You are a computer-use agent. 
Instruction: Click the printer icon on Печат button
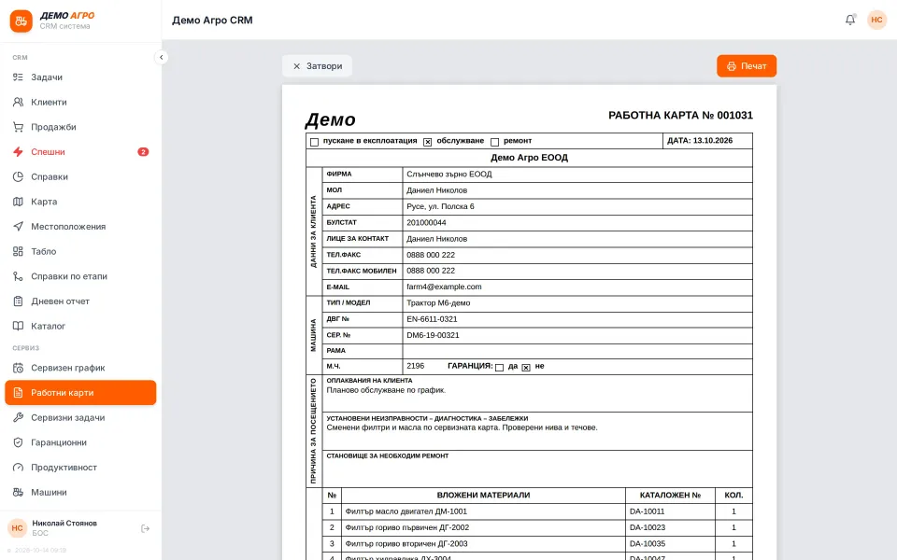731,66
